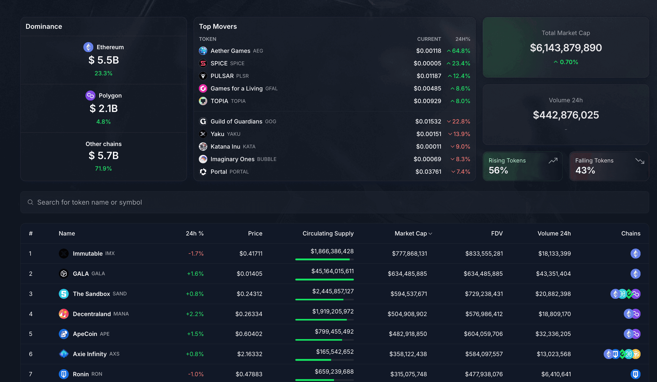This screenshot has width=657, height=382.
Task: Click the GALA token logo
Action: [64, 274]
